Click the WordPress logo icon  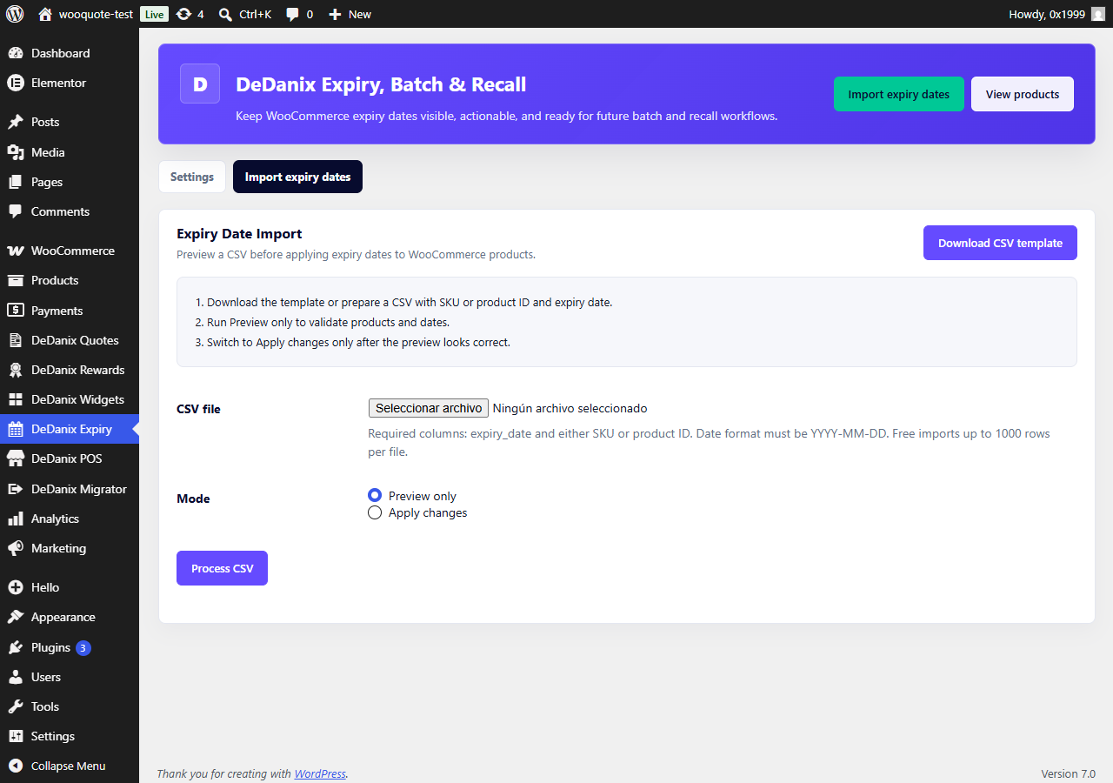(x=15, y=14)
